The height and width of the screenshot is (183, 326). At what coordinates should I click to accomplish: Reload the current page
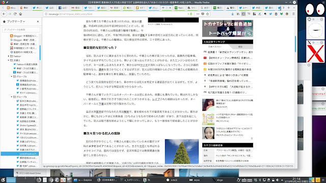click(x=15, y=14)
